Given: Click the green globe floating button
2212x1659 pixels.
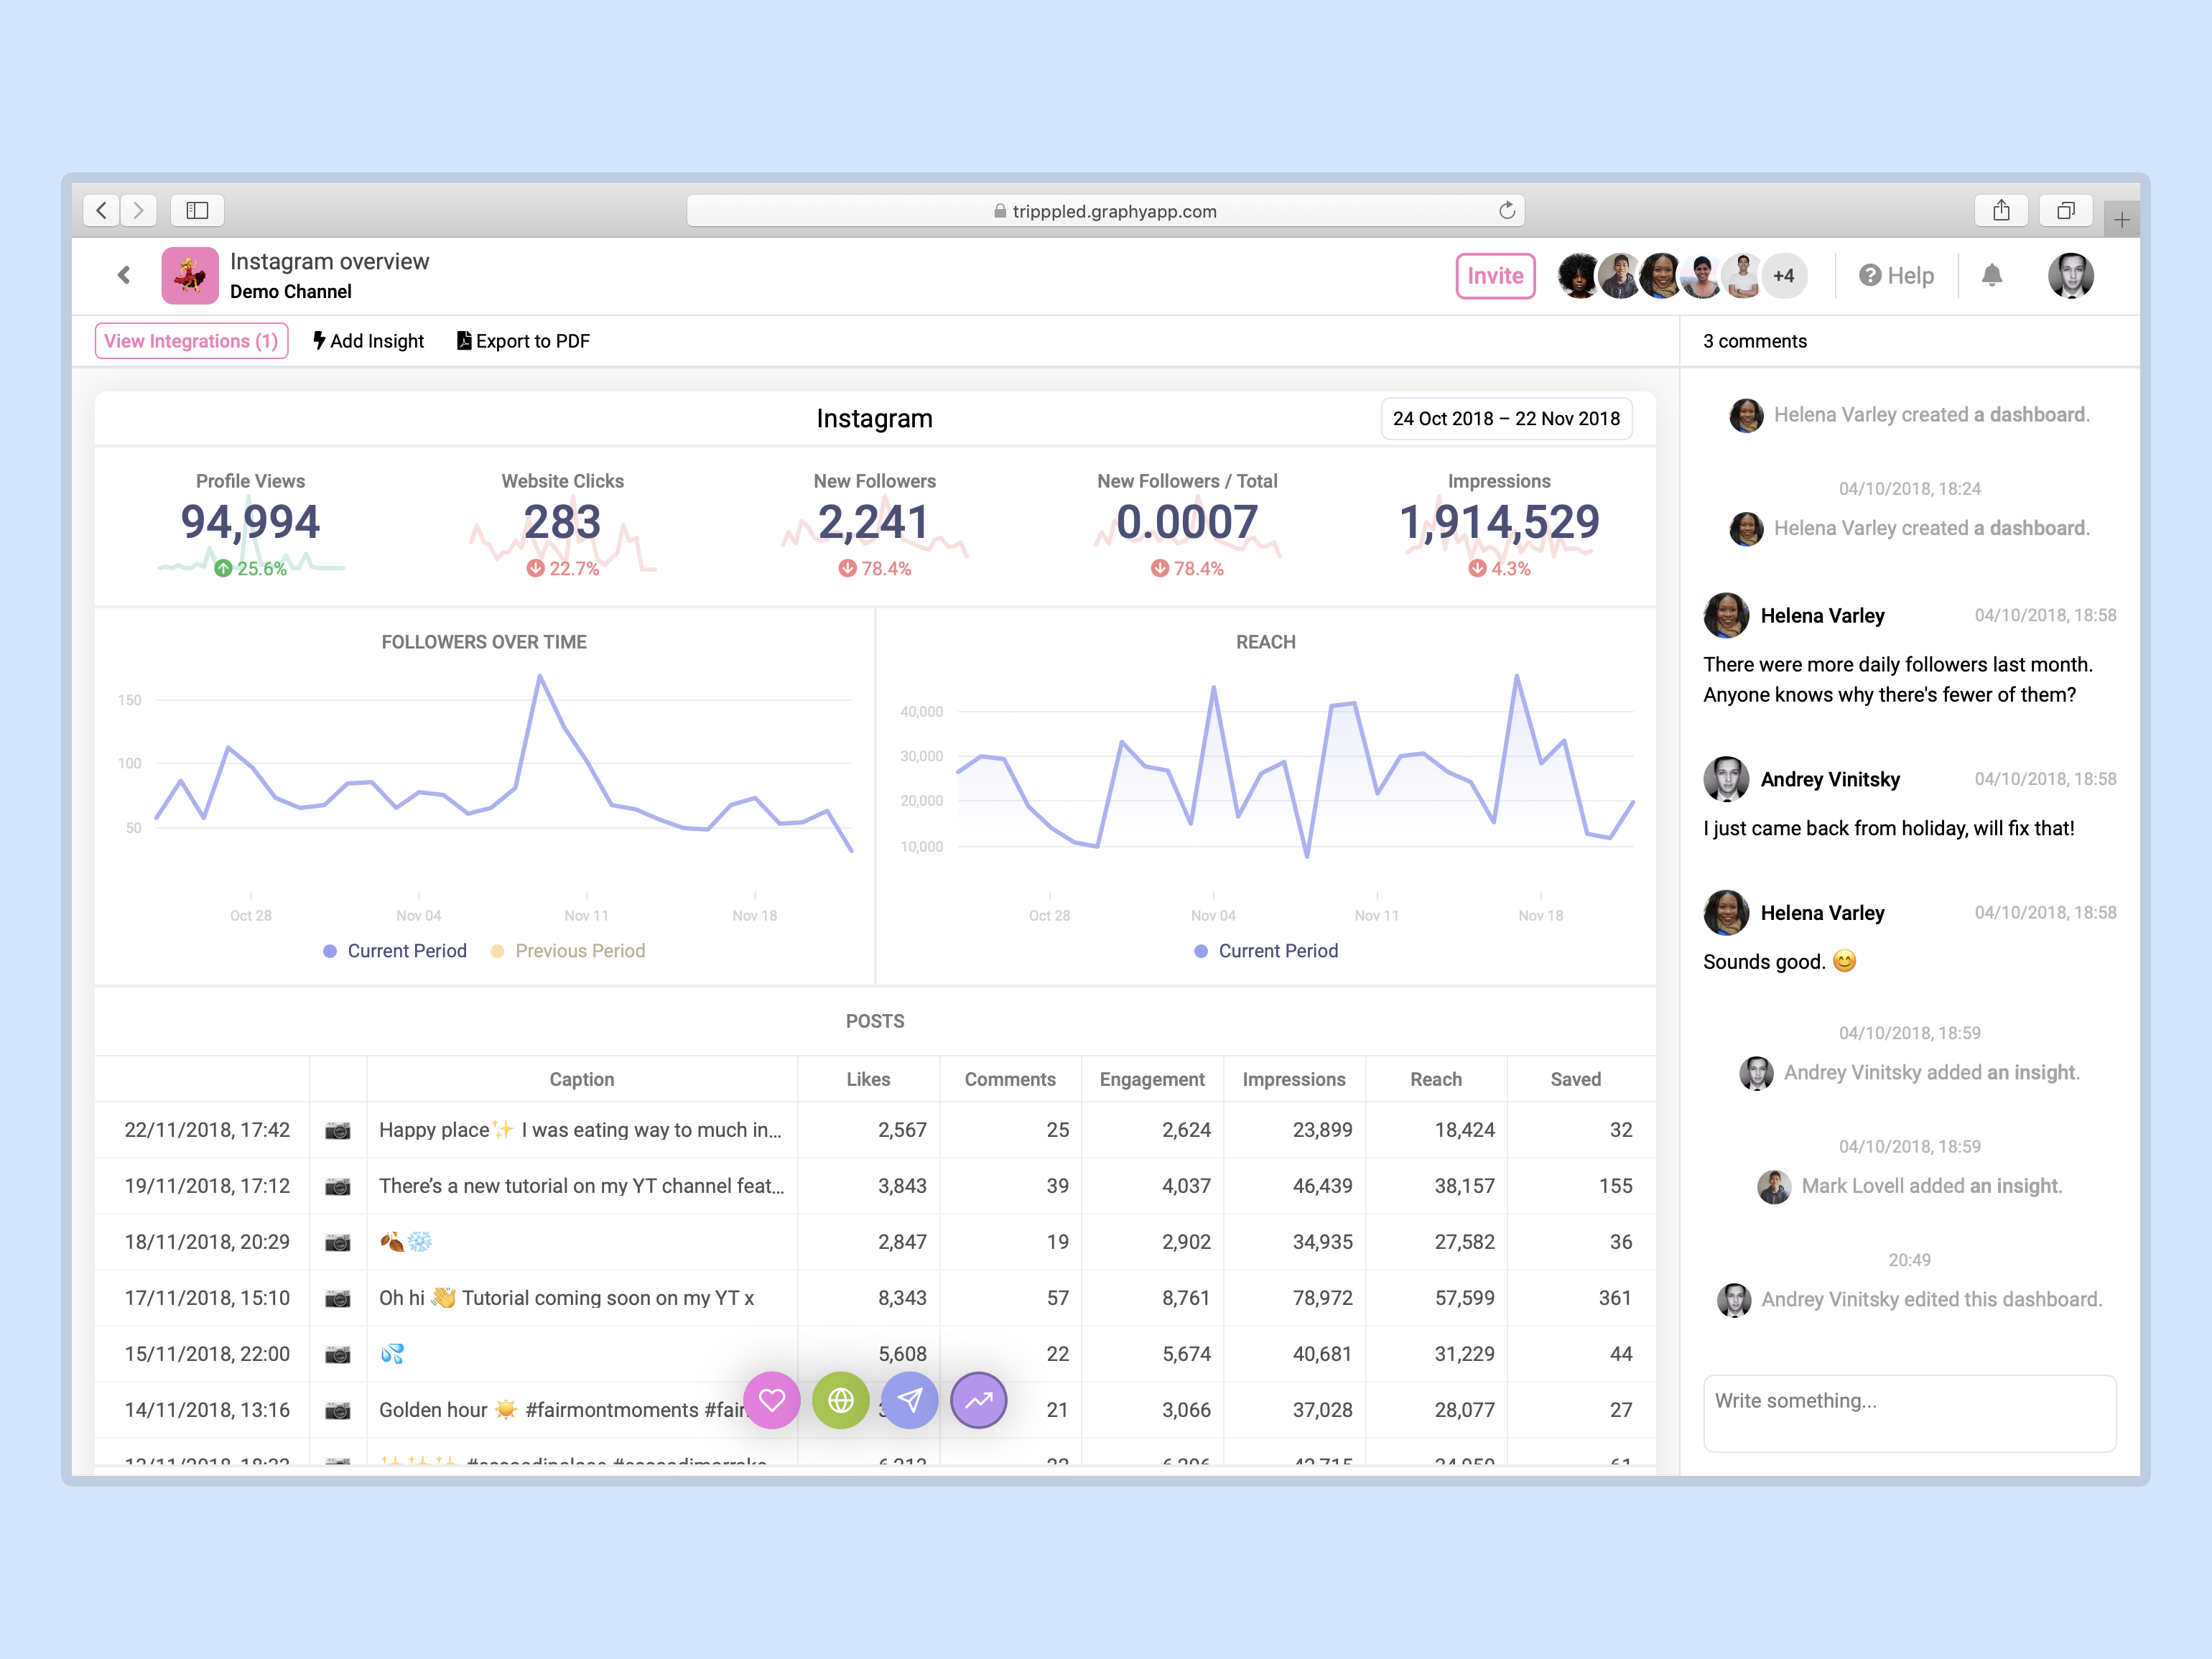Looking at the screenshot, I should (x=840, y=1400).
